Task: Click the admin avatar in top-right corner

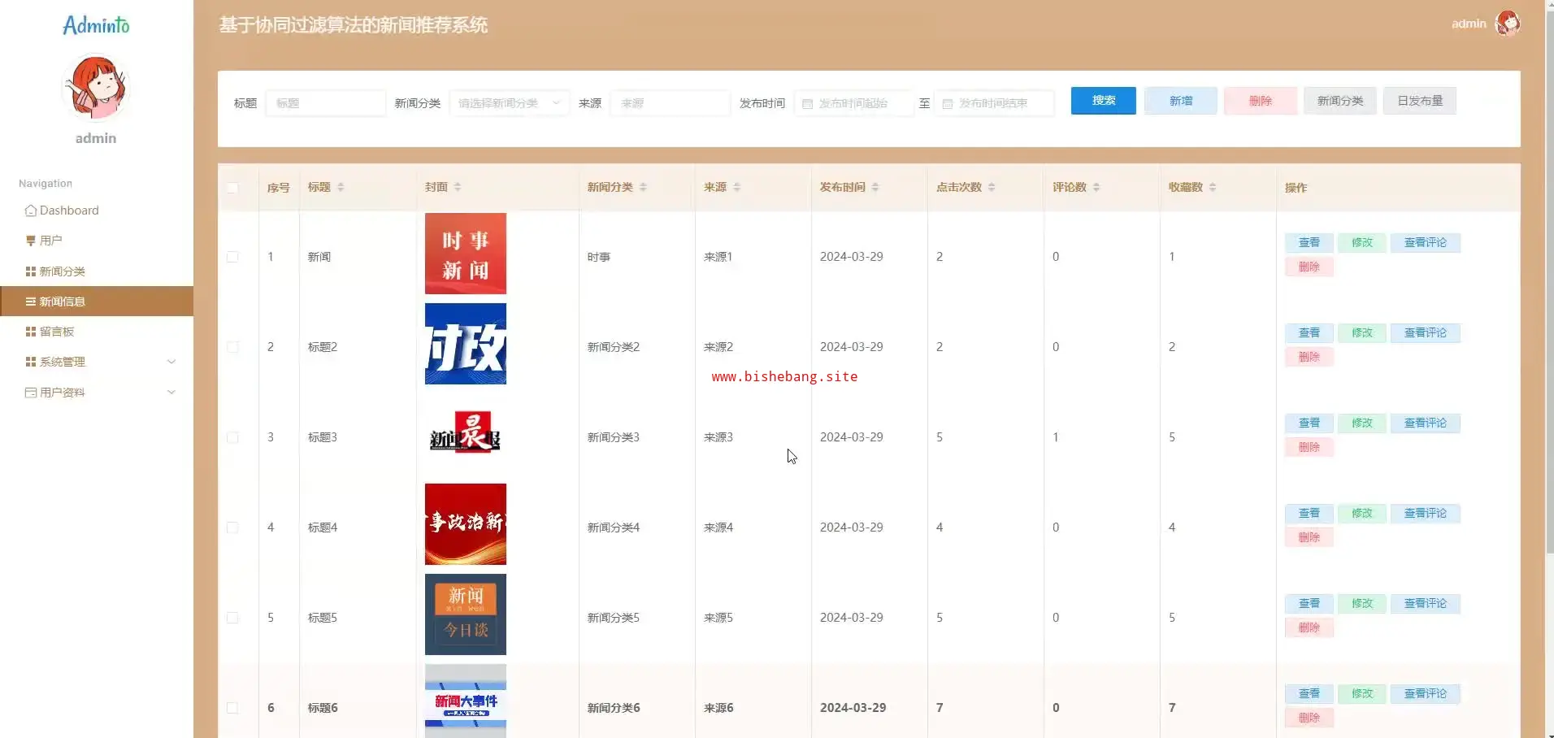Action: [x=1508, y=24]
